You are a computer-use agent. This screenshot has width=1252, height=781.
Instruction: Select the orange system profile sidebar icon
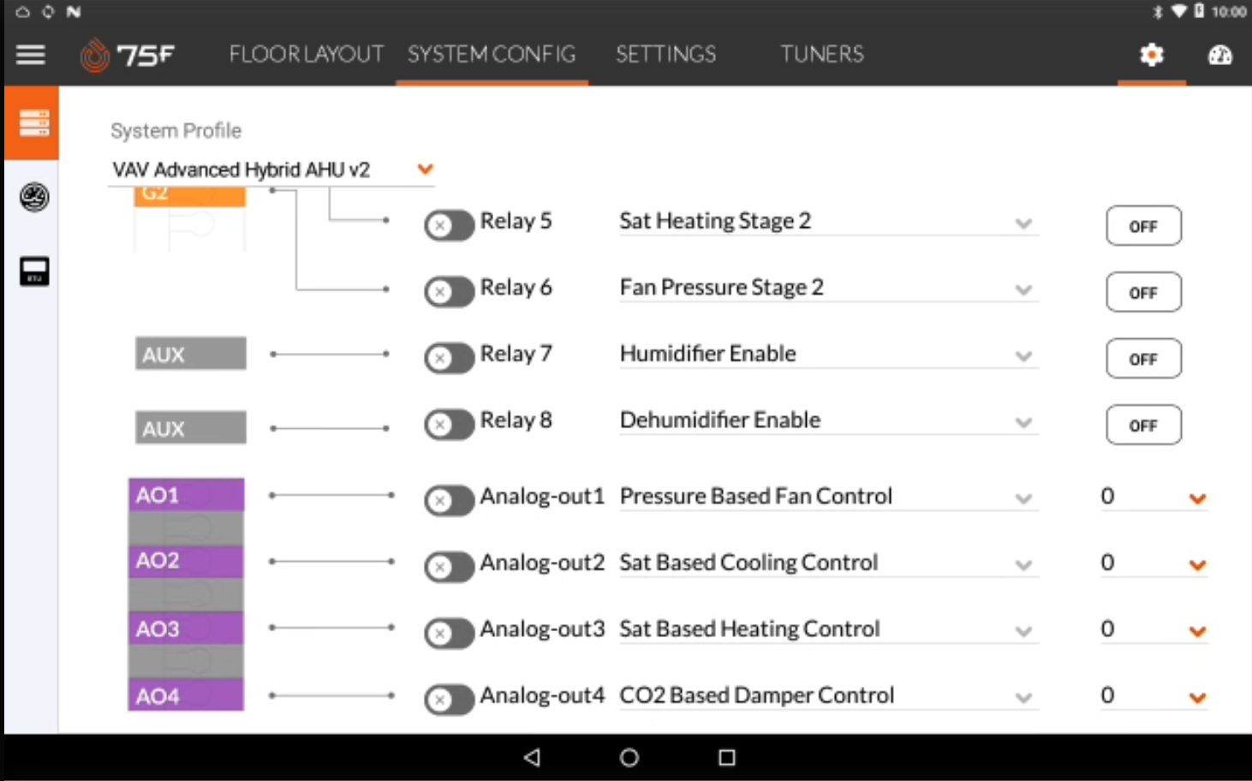pos(33,122)
